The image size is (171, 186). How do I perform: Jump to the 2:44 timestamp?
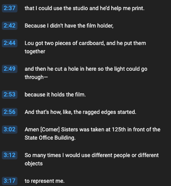10,43
